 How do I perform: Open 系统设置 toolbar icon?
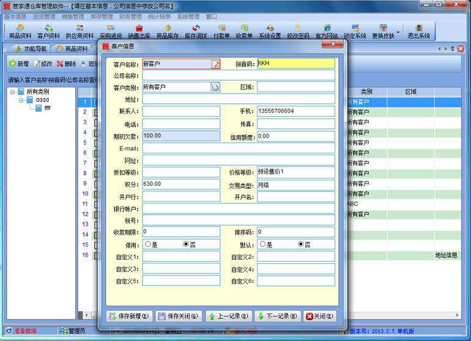click(x=270, y=32)
